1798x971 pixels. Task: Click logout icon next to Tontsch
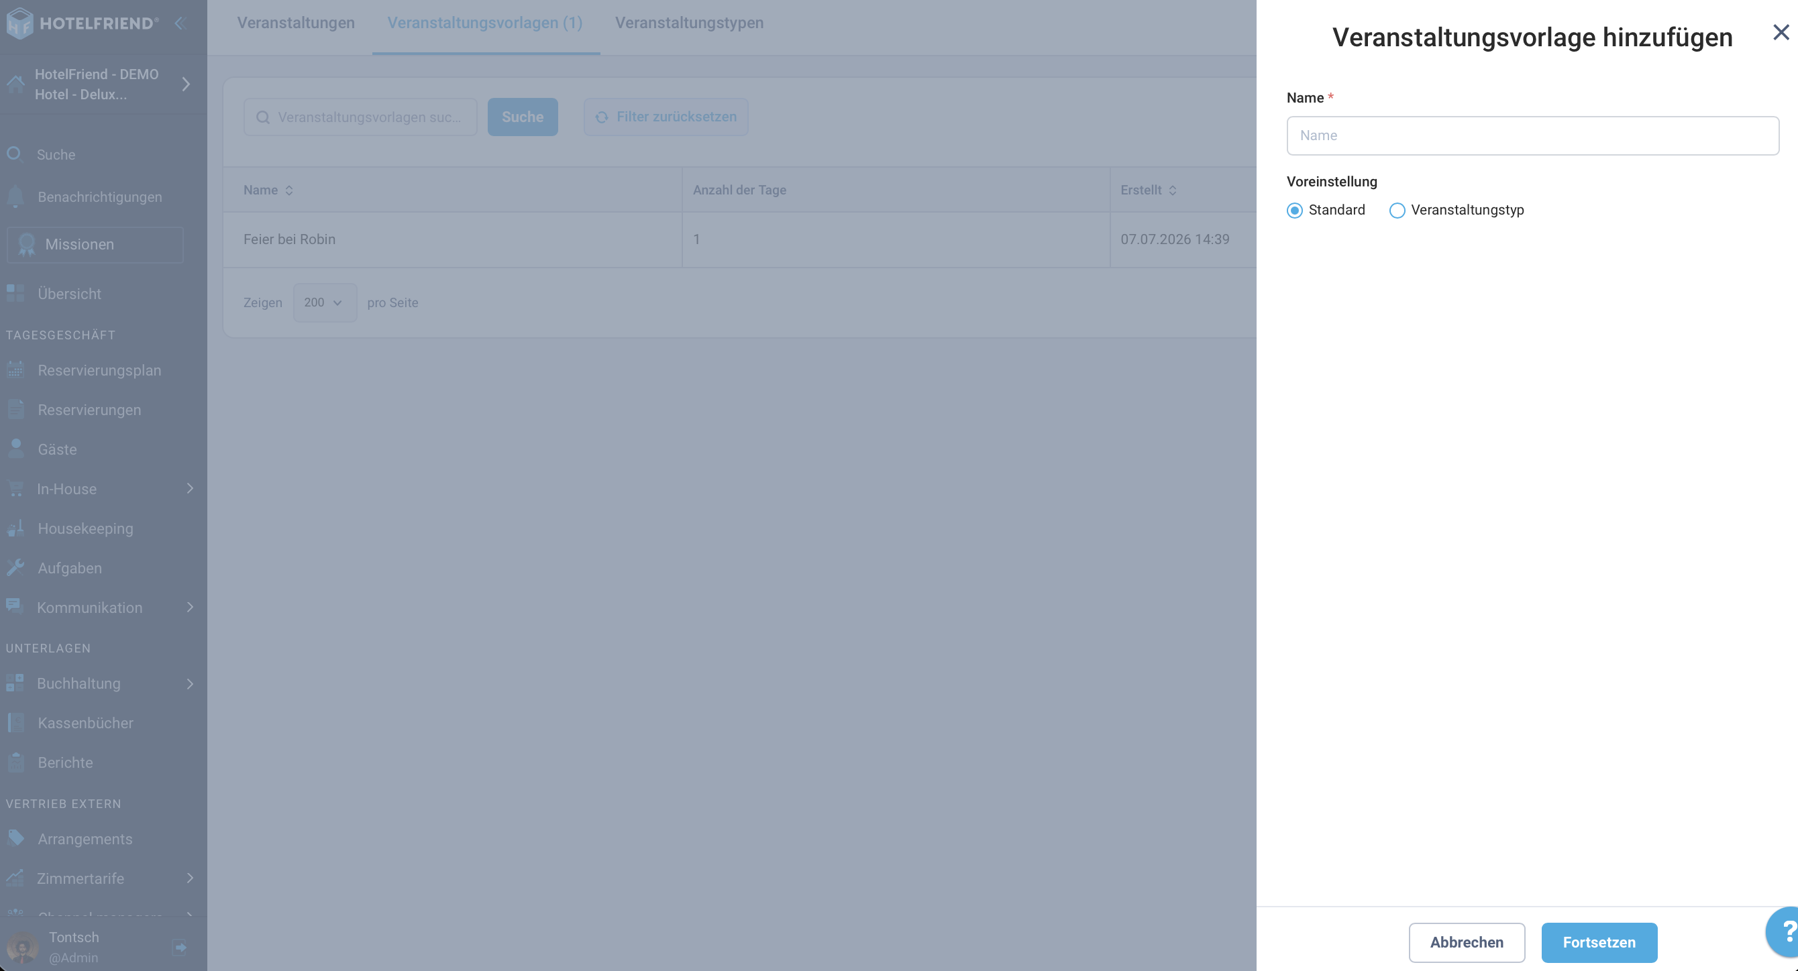click(x=180, y=948)
